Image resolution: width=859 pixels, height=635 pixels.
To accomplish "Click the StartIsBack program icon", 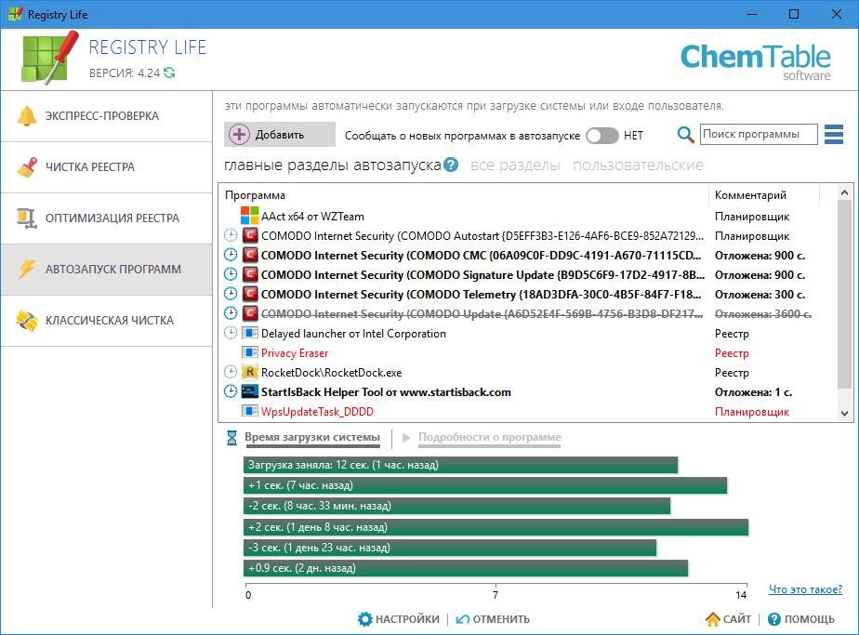I will coord(250,391).
